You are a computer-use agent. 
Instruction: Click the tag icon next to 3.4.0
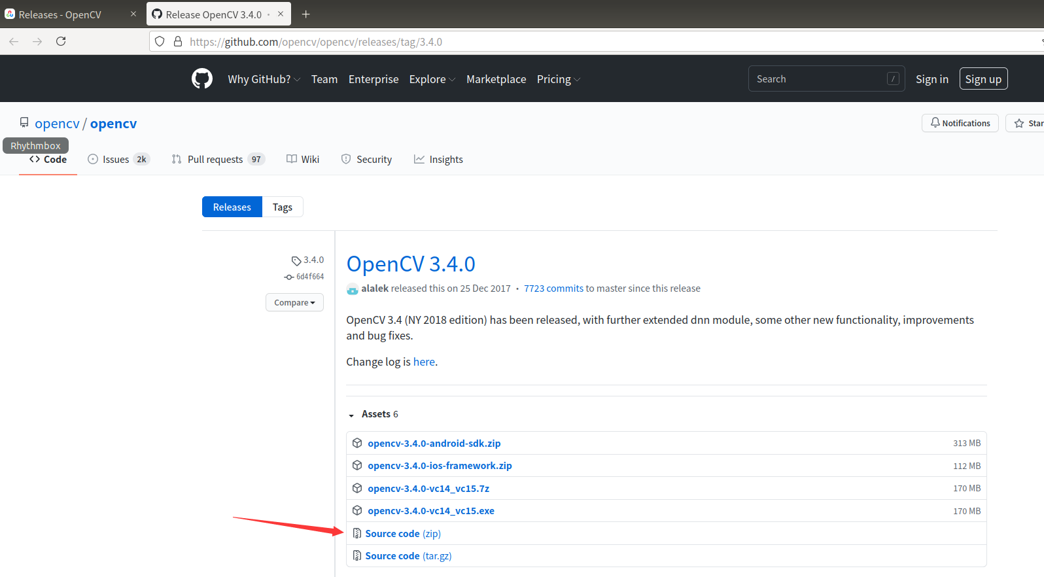coord(296,260)
